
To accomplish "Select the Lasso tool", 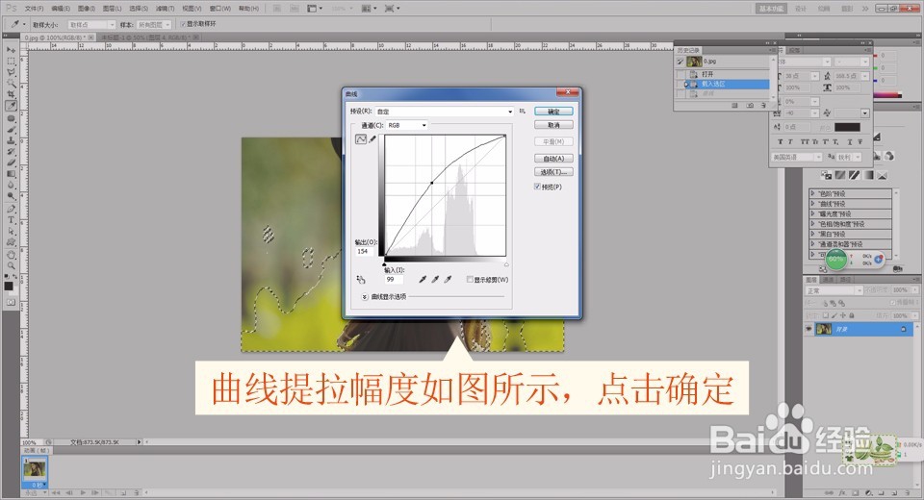I will pos(11,72).
